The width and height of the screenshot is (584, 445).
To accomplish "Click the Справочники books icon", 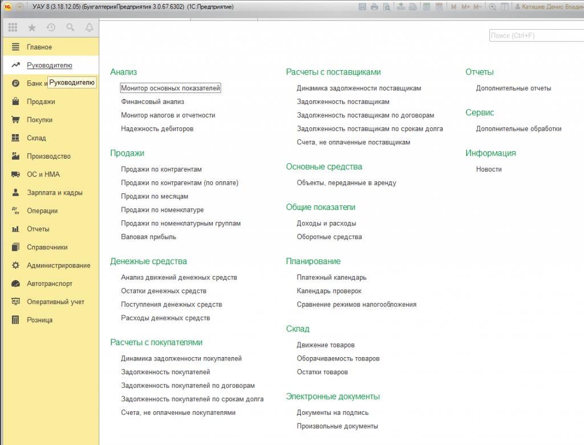I will pyautogui.click(x=15, y=247).
